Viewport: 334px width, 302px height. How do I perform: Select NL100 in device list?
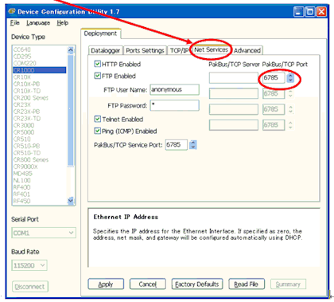coord(22,181)
